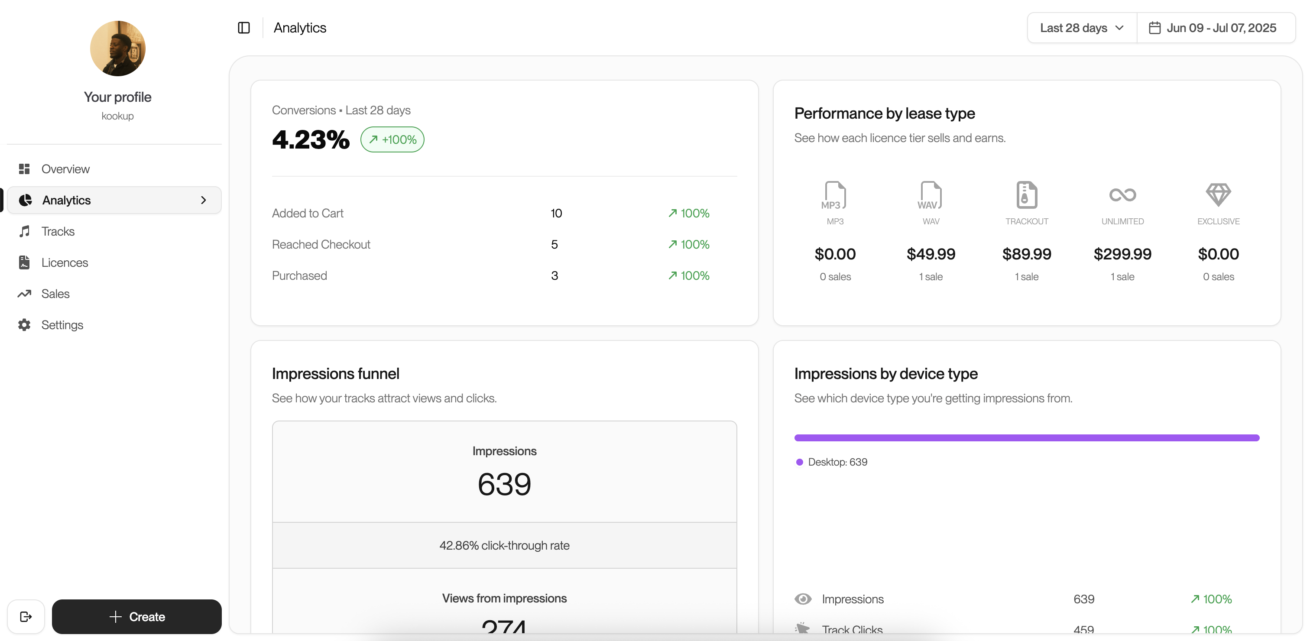1310x641 pixels.
Task: Click the $299.99 Unlimited earnings
Action: point(1122,254)
